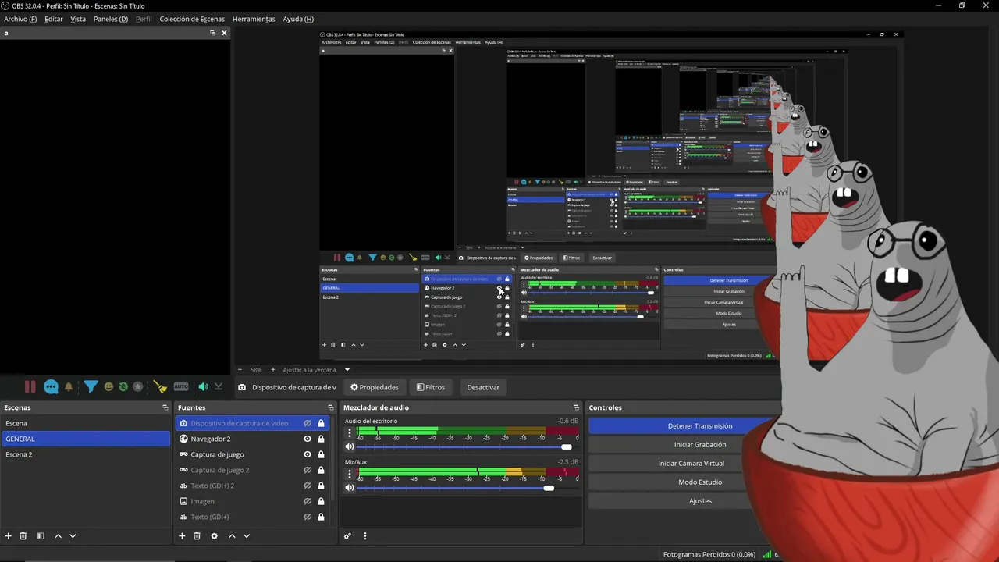
Task: Remove selected source with trash icon
Action: tap(197, 536)
